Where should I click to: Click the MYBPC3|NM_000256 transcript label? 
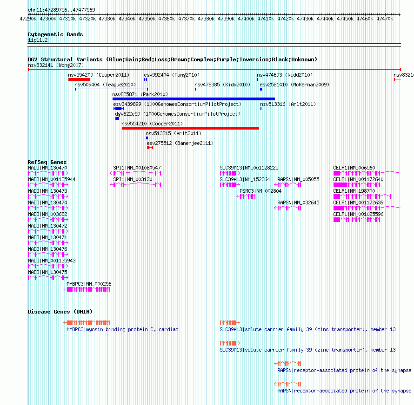[x=89, y=284]
